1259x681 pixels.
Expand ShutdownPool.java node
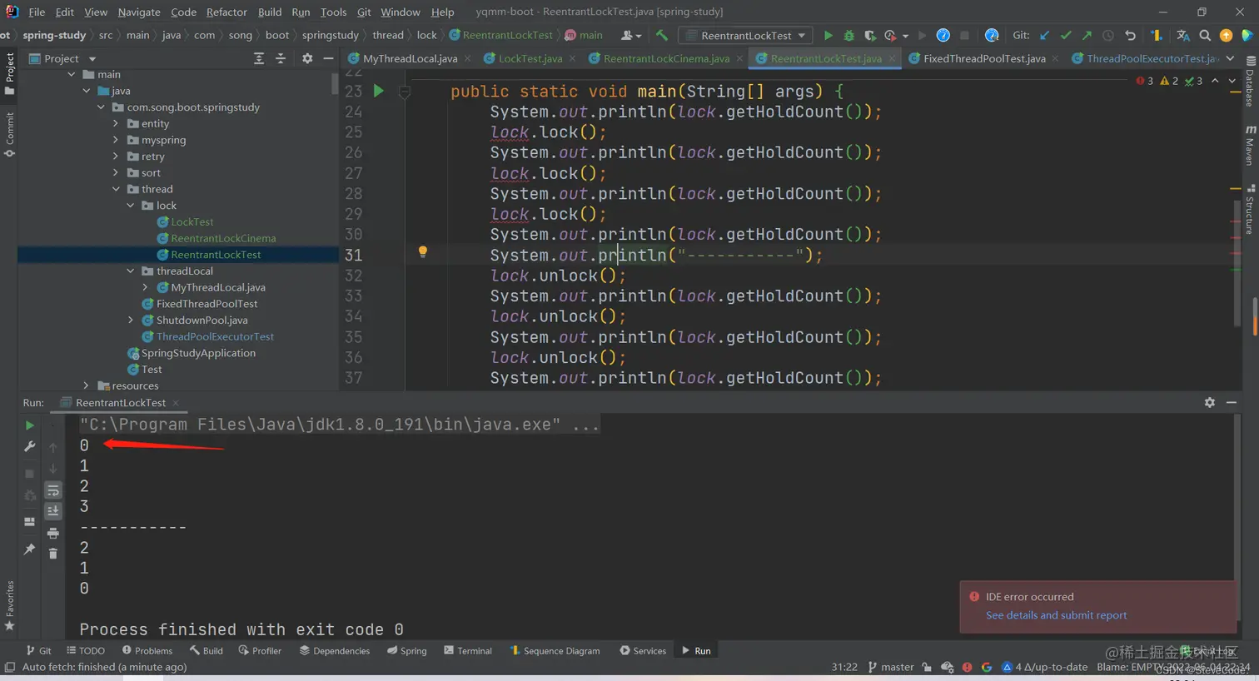pyautogui.click(x=131, y=321)
